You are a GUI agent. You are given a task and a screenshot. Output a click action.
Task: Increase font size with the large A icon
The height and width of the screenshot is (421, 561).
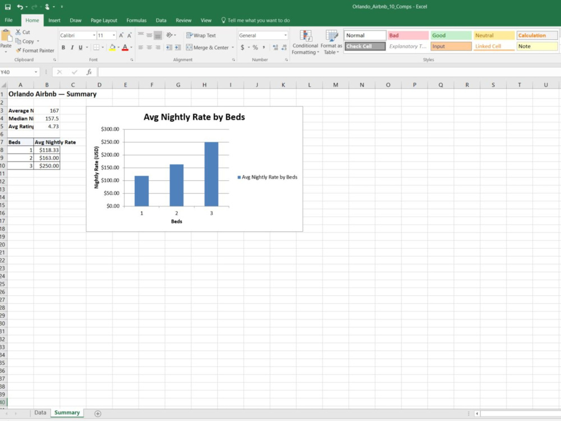tap(121, 35)
